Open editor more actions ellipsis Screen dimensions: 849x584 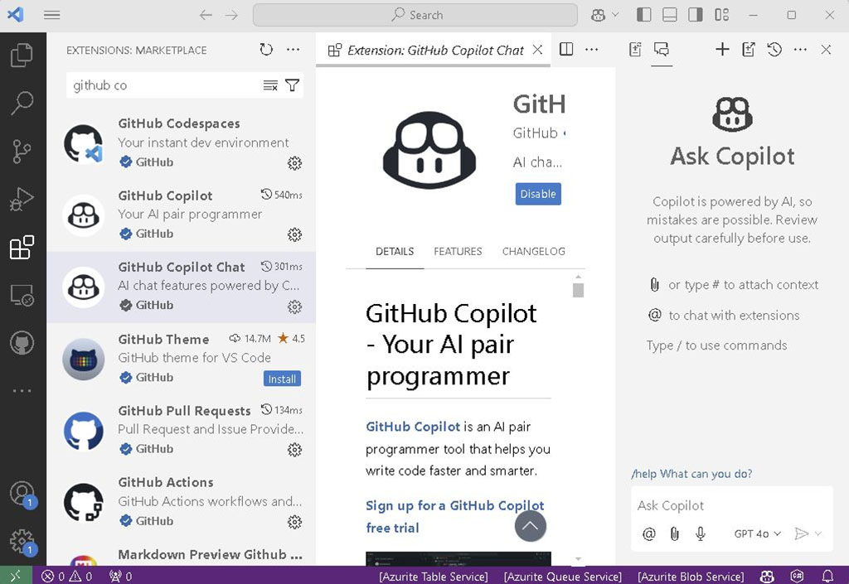click(592, 50)
